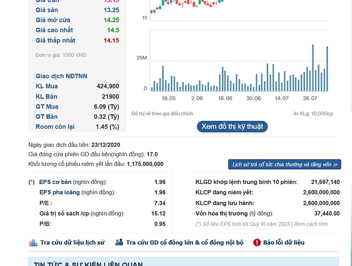This screenshot has width=352, height=266.
Task: Click Báo lỗi dữ liệu link
Action: pos(284,243)
